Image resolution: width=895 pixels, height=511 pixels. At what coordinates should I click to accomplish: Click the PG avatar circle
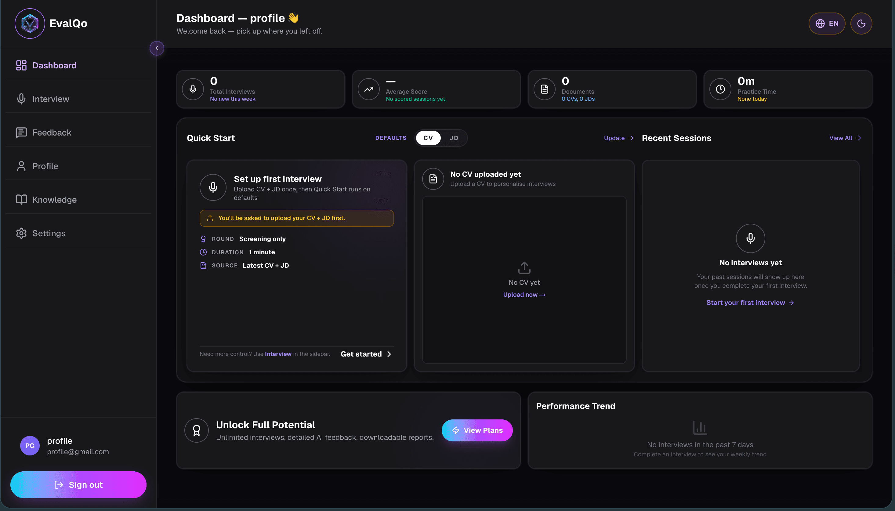pyautogui.click(x=30, y=445)
